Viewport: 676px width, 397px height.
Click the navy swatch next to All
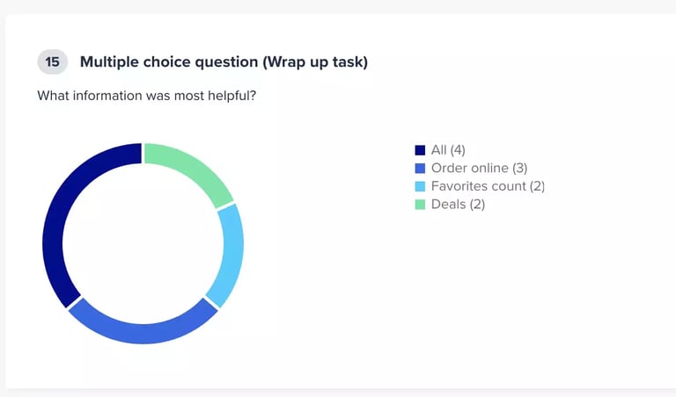421,150
